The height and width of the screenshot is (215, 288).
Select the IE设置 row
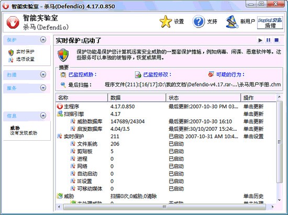[166, 181]
